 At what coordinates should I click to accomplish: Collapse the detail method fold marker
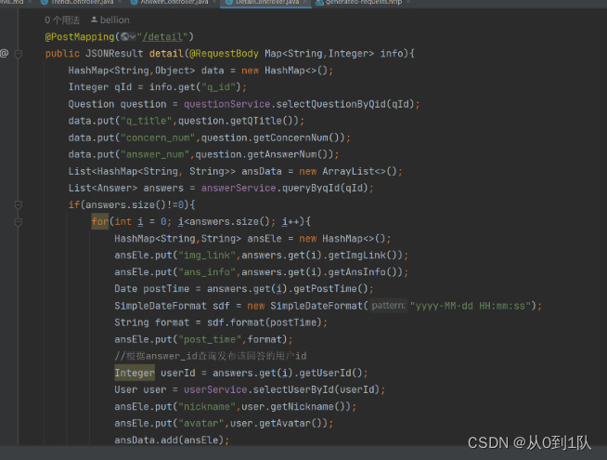point(19,54)
